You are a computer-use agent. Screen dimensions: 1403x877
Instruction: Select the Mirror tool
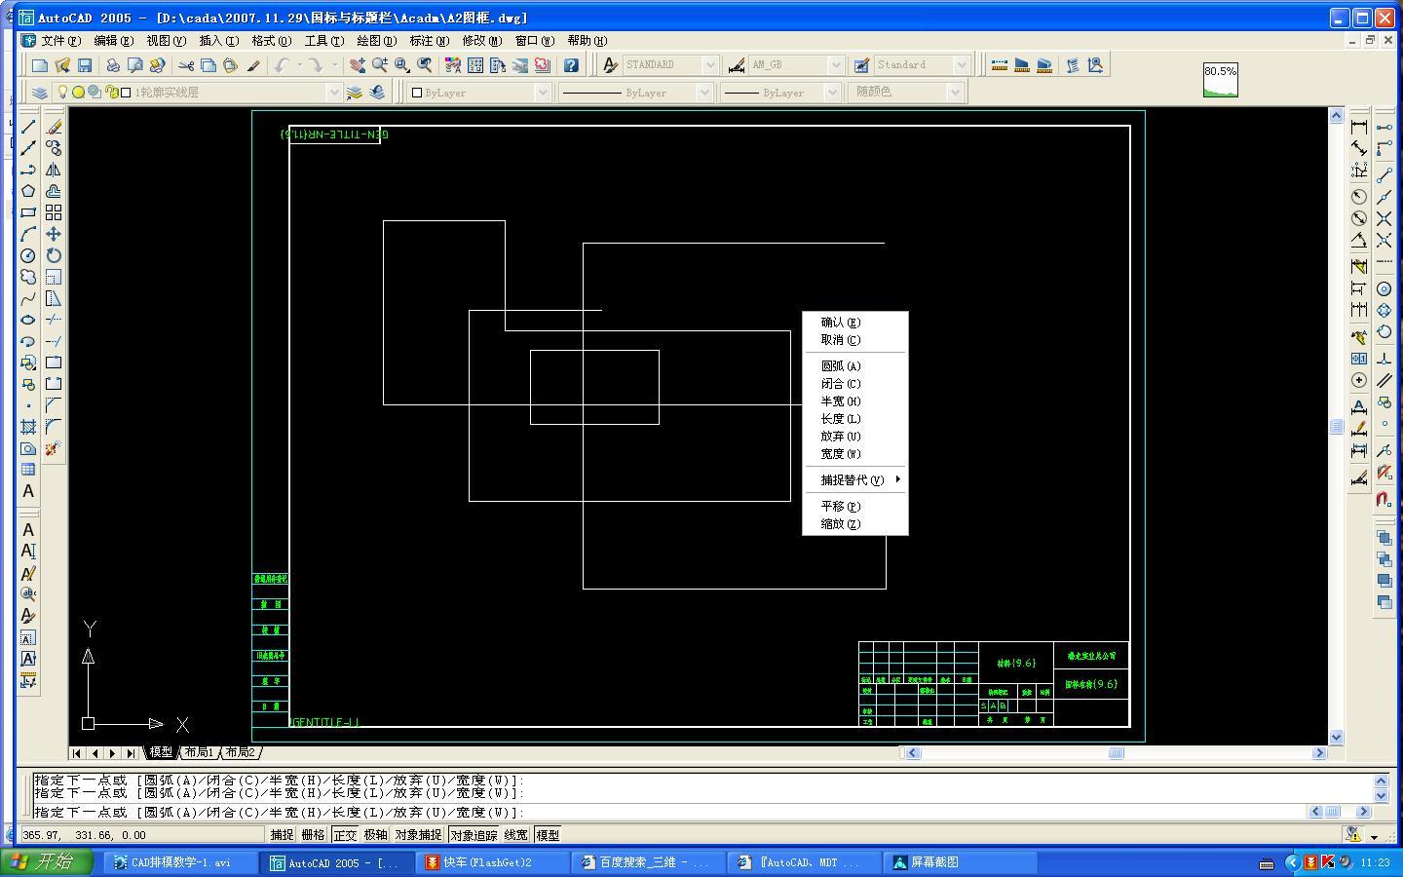click(54, 170)
